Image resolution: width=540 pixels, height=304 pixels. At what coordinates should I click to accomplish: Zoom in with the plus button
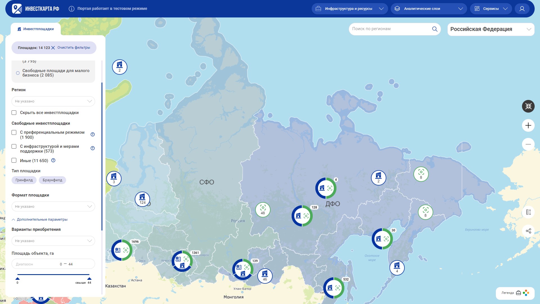(528, 126)
